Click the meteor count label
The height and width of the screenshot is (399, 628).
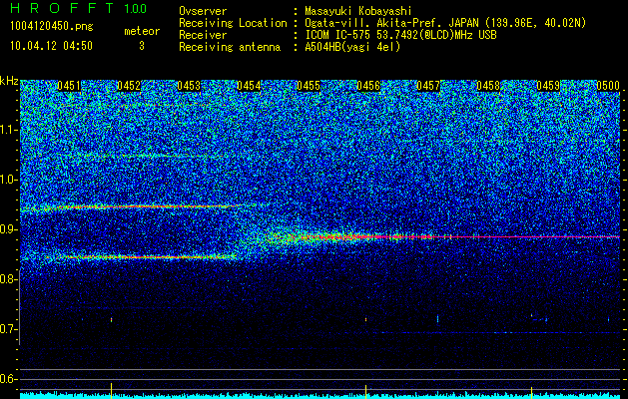click(x=142, y=31)
